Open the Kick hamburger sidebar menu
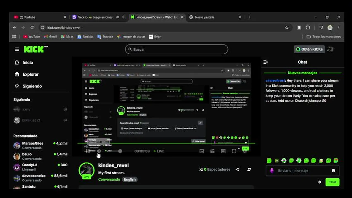 (x=17, y=49)
